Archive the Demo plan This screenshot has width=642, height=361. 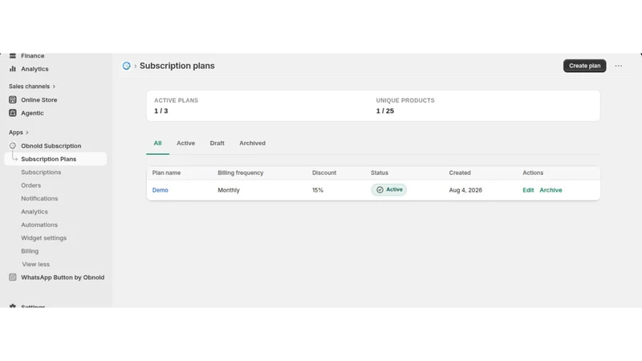551,190
